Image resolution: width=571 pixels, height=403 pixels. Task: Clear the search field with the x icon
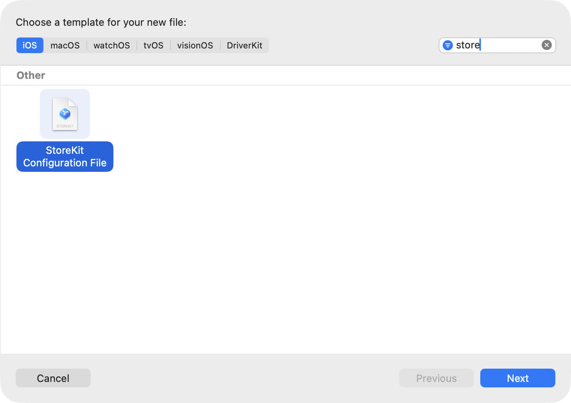pyautogui.click(x=546, y=45)
